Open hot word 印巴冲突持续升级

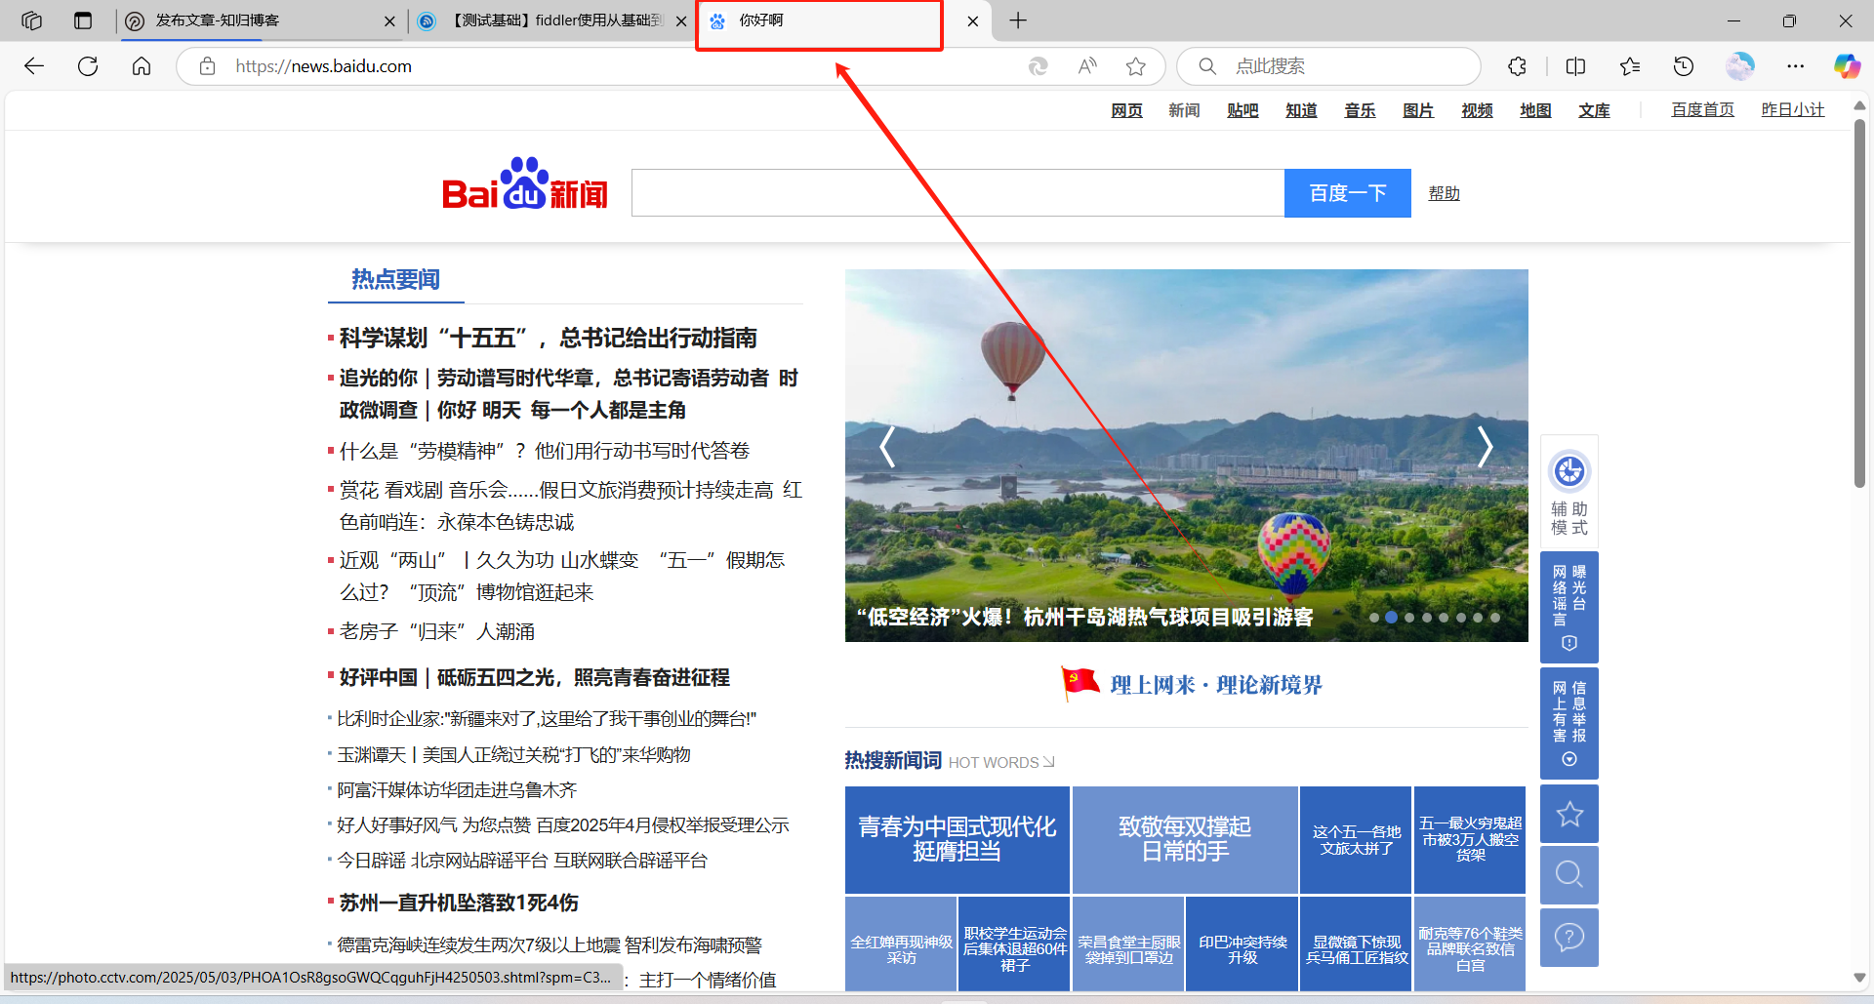1242,944
